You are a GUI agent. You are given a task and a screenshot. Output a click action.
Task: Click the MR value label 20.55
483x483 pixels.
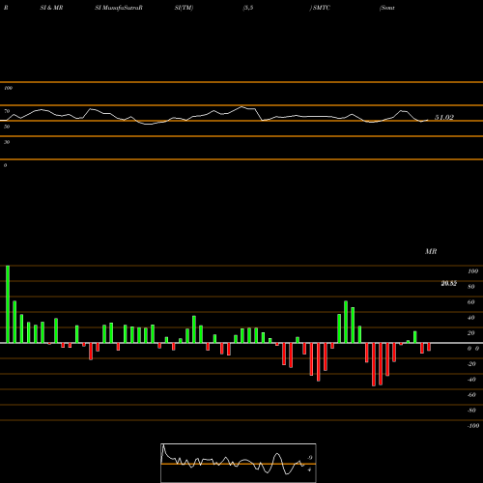448,283
